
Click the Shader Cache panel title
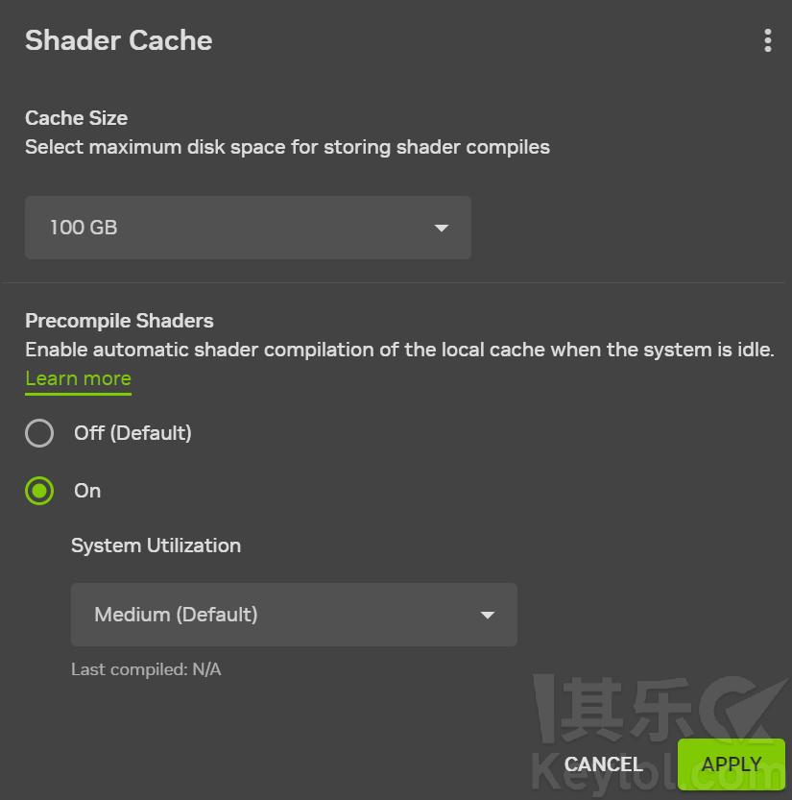(x=118, y=40)
